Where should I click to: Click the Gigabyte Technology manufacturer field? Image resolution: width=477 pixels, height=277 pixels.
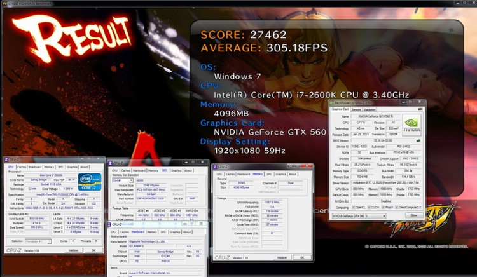pyautogui.click(x=165, y=241)
